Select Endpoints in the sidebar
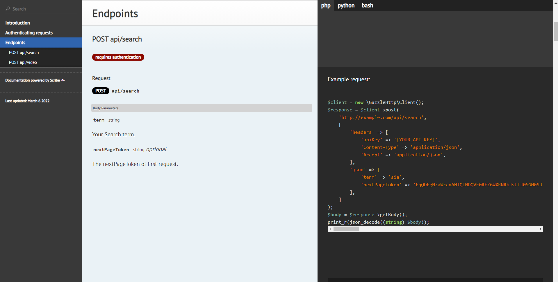This screenshot has height=282, width=558. point(15,43)
